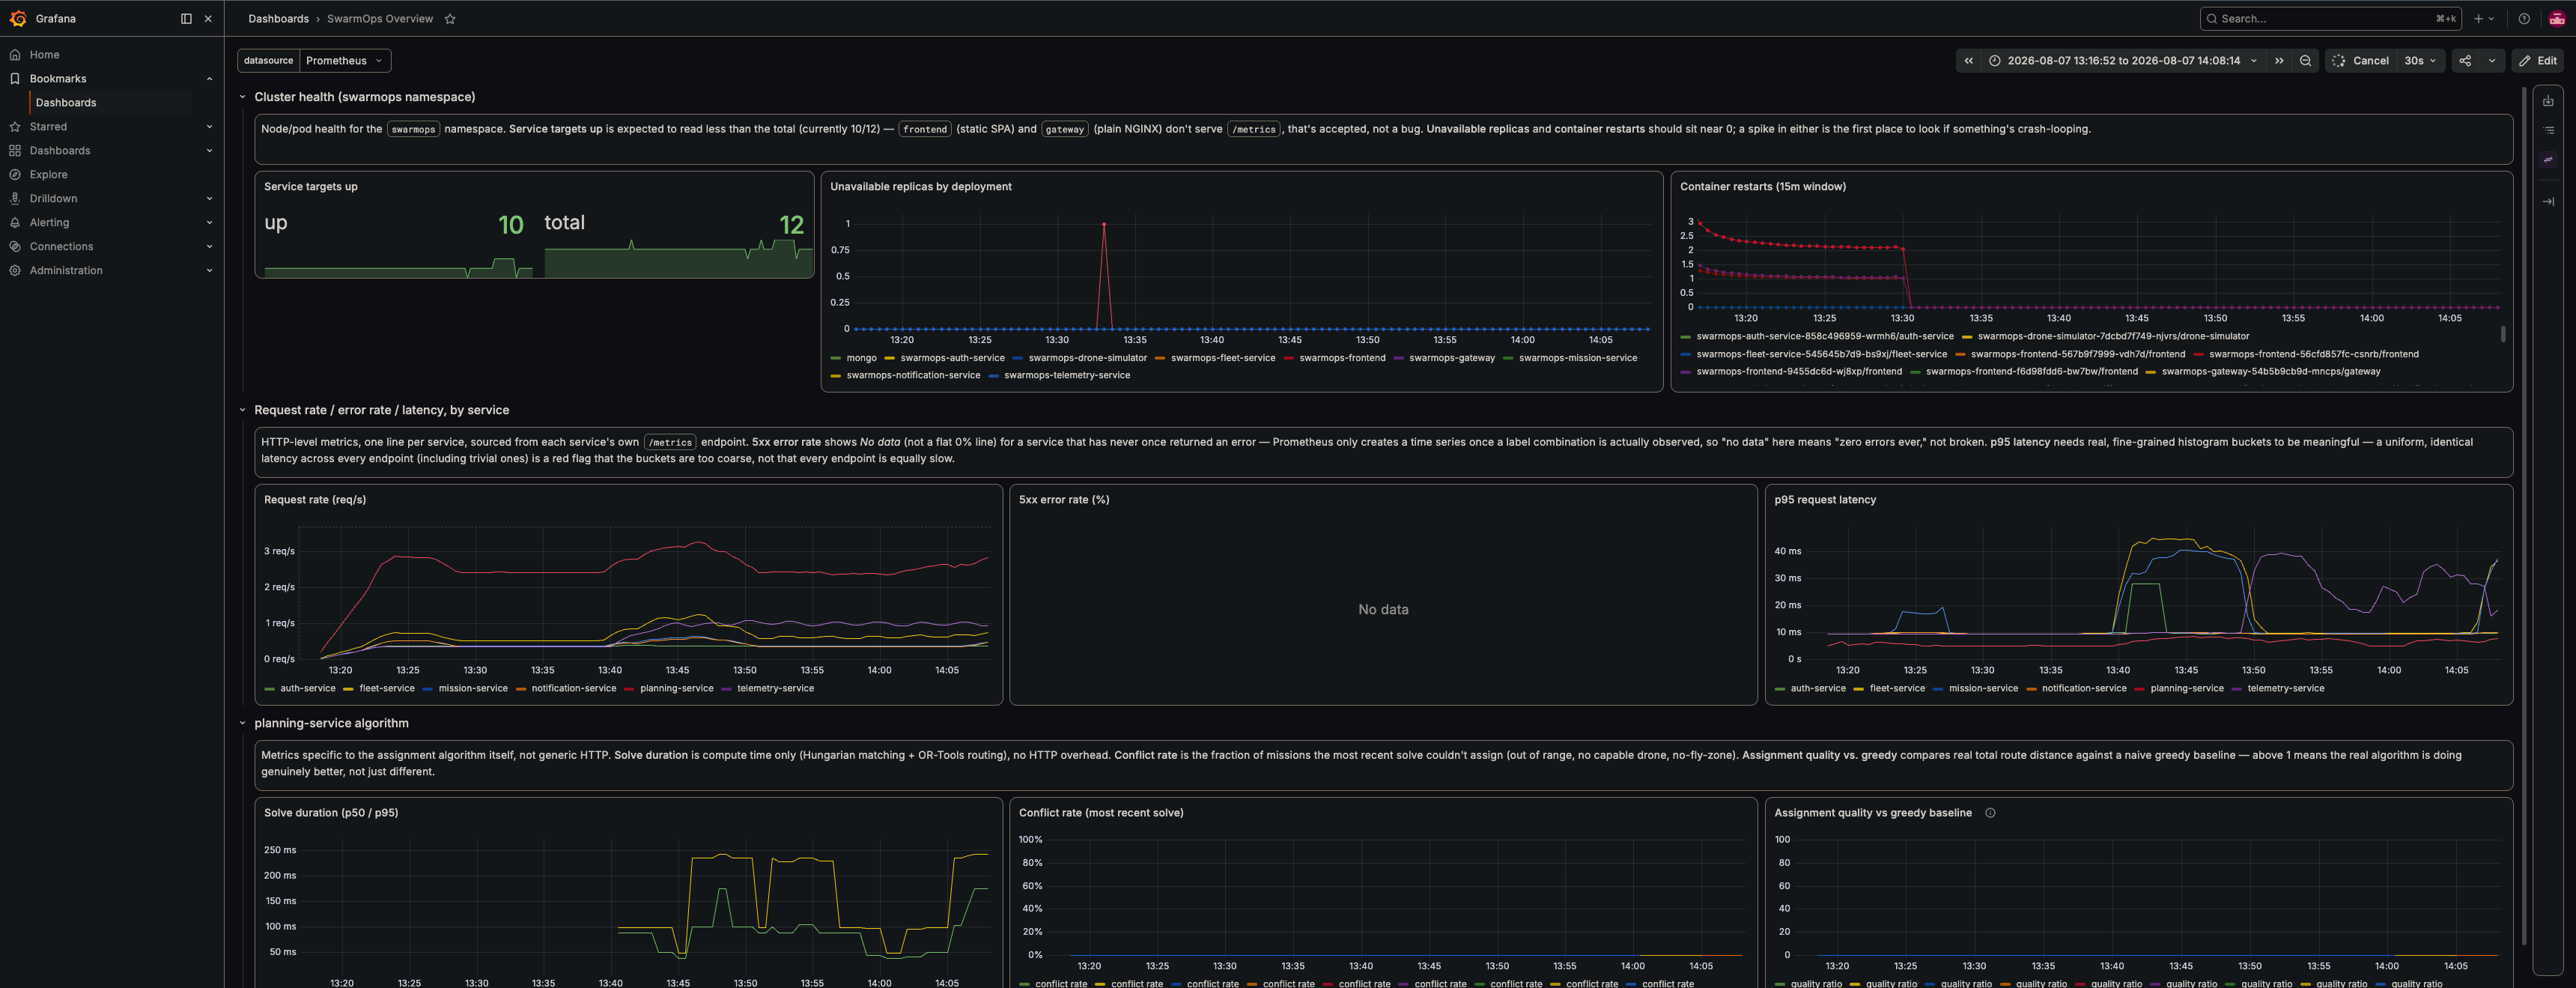Click the Dashboards grid icon in sidebar
Viewport: 2576px width, 988px height.
pos(15,150)
